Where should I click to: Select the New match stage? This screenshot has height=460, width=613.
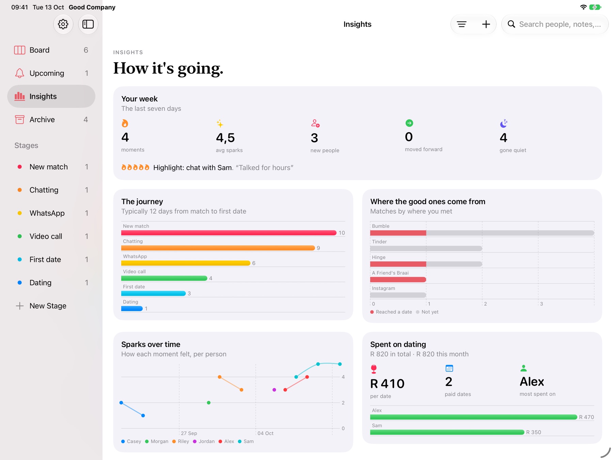(51, 167)
